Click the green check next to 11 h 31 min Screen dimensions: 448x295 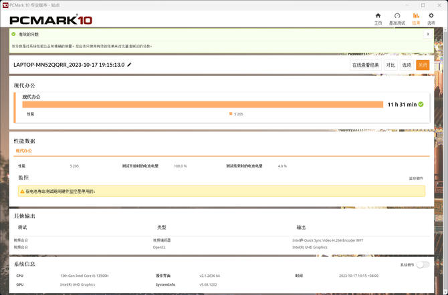coord(421,104)
